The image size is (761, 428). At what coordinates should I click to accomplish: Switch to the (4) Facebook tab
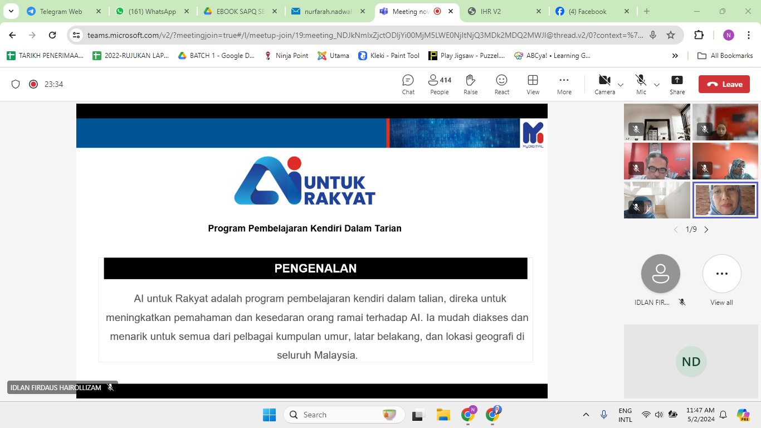point(593,11)
